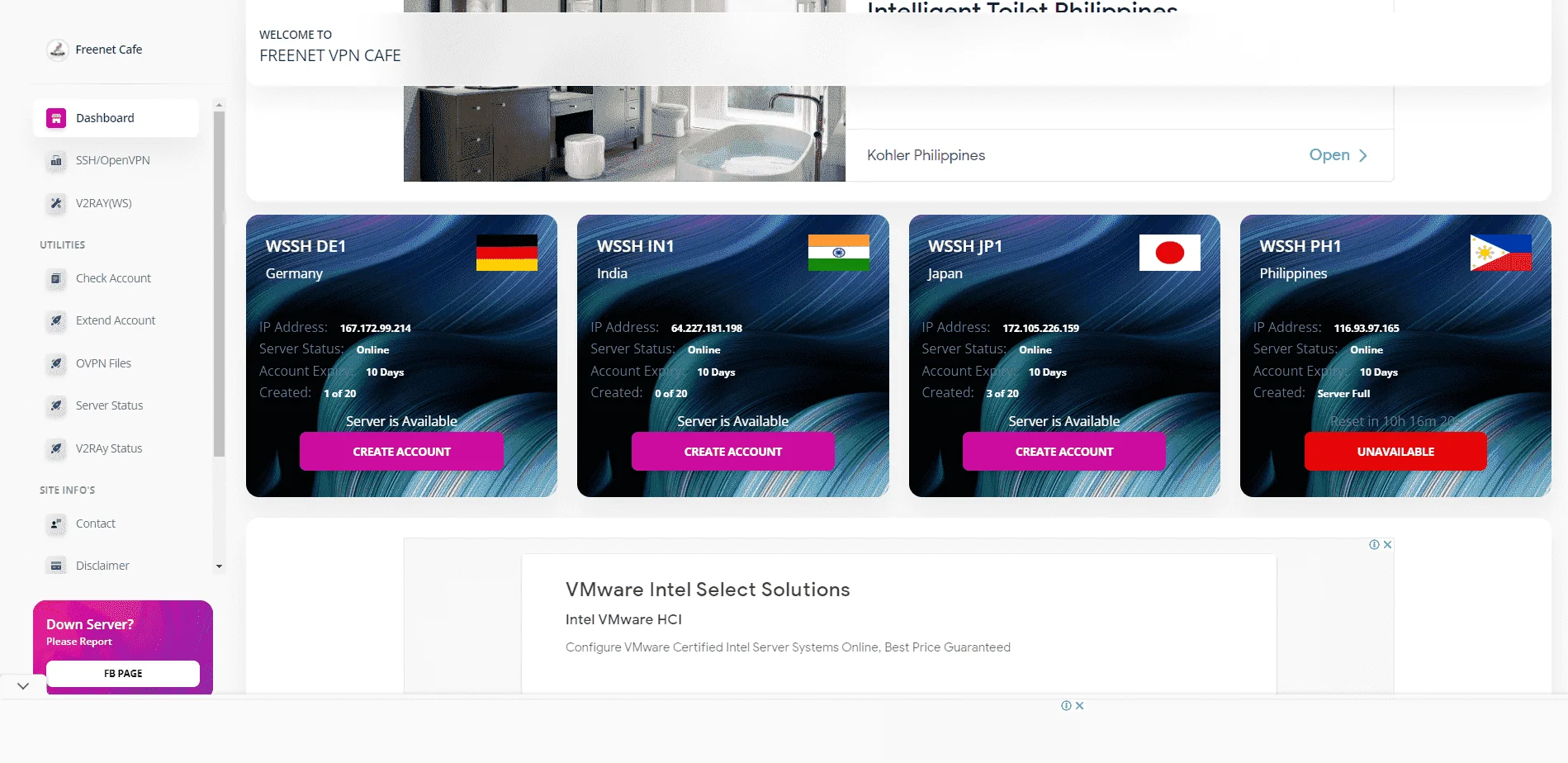Click the FB PAGE button

(123, 674)
